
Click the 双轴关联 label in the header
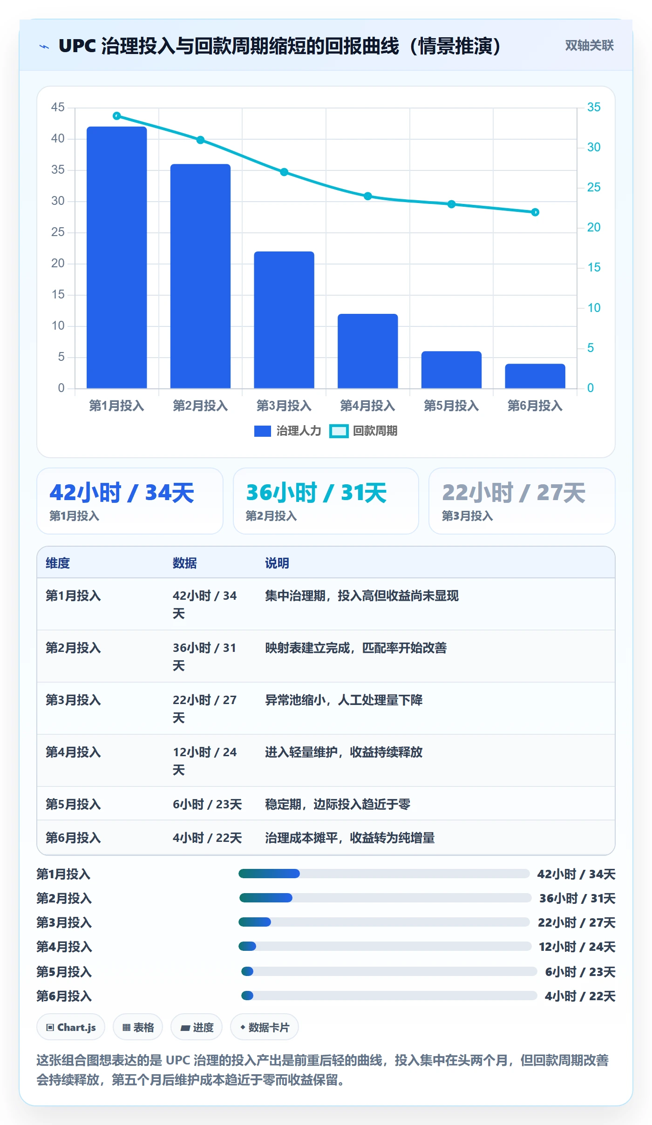click(x=589, y=45)
